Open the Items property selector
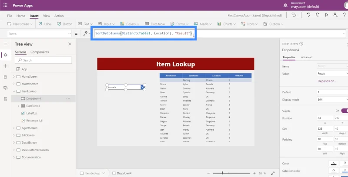This screenshot has width=348, height=177. pyautogui.click(x=39, y=34)
